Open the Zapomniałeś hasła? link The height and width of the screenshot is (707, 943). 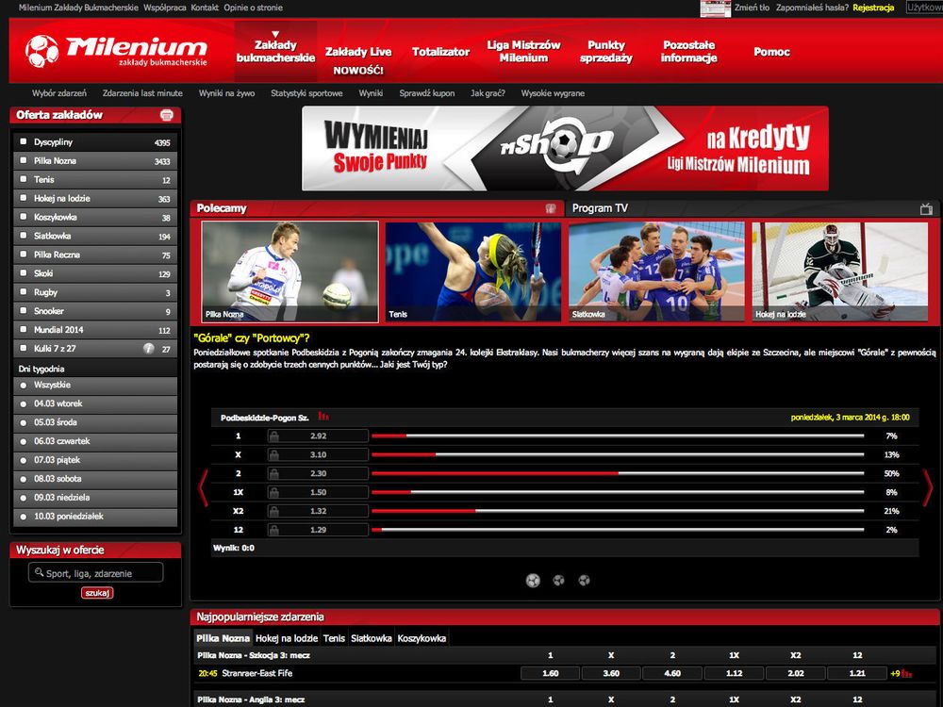tap(812, 8)
